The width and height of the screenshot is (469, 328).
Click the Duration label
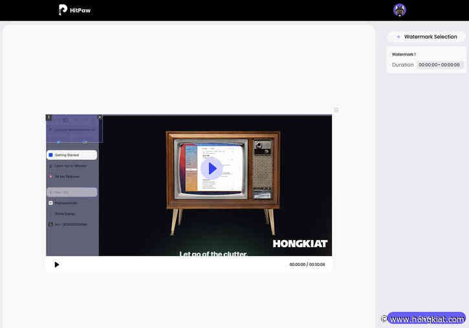tap(402, 65)
